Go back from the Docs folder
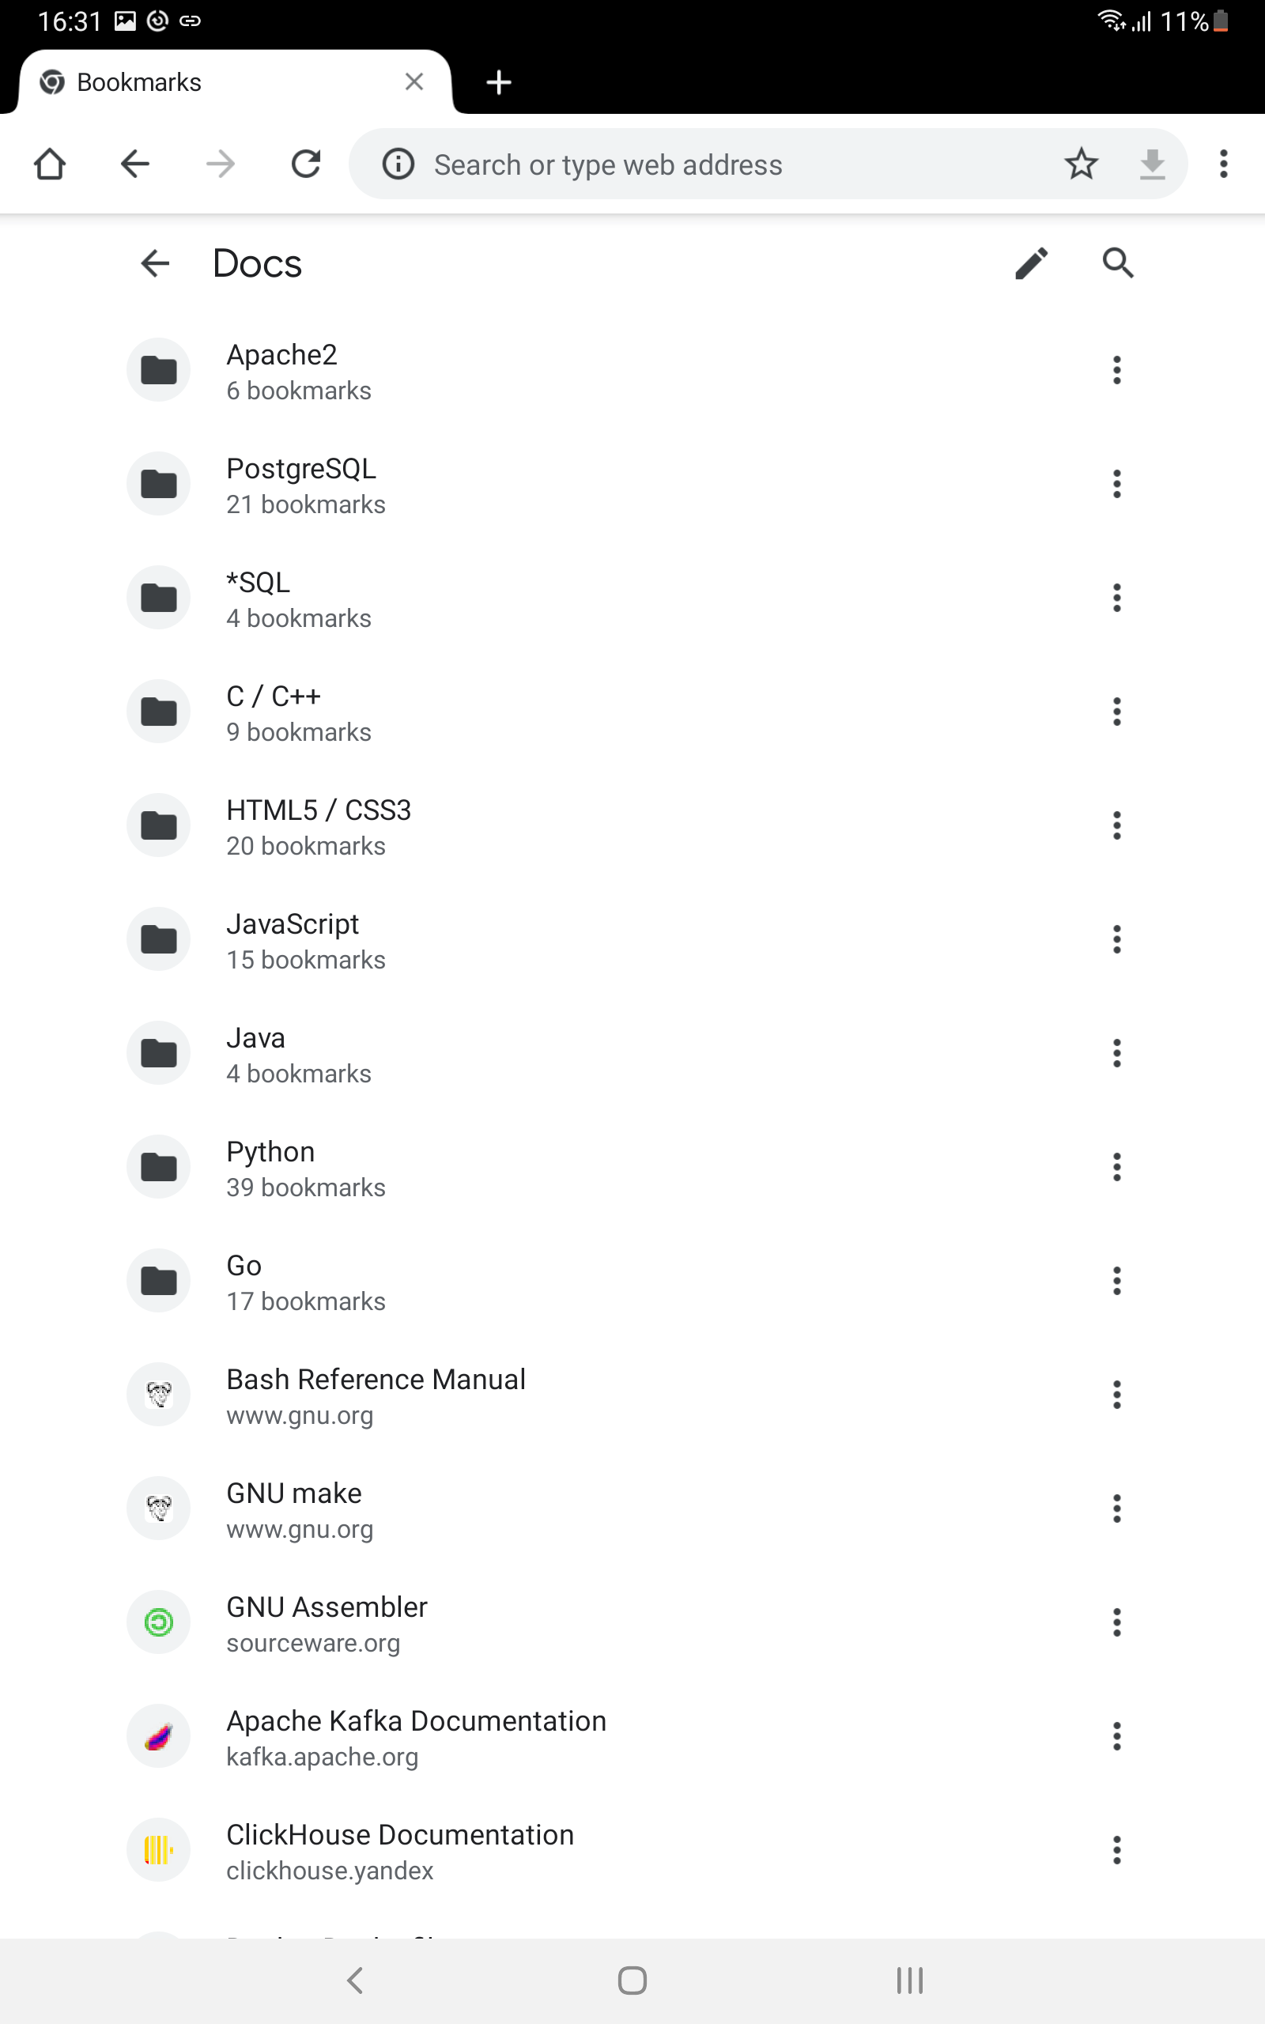Image resolution: width=1265 pixels, height=2024 pixels. click(x=155, y=263)
